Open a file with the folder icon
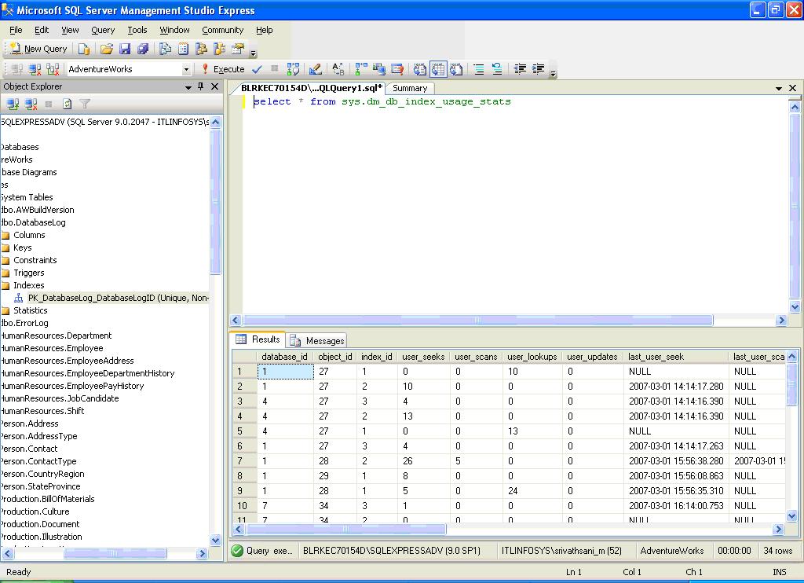This screenshot has width=804, height=583. tap(107, 49)
